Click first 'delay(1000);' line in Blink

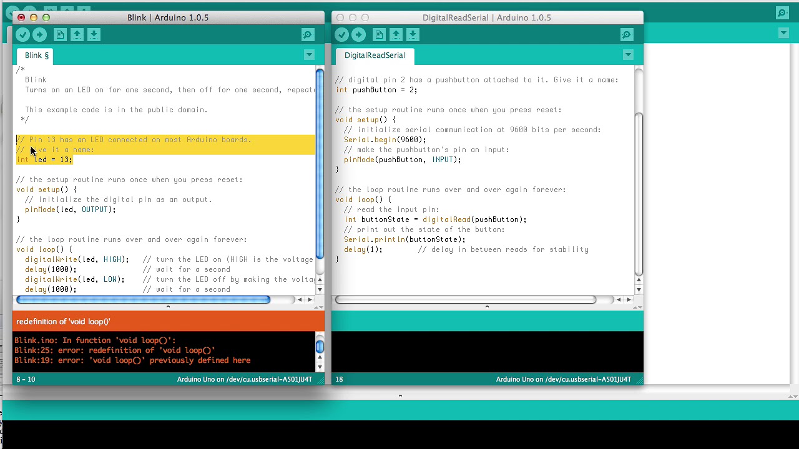tap(51, 269)
